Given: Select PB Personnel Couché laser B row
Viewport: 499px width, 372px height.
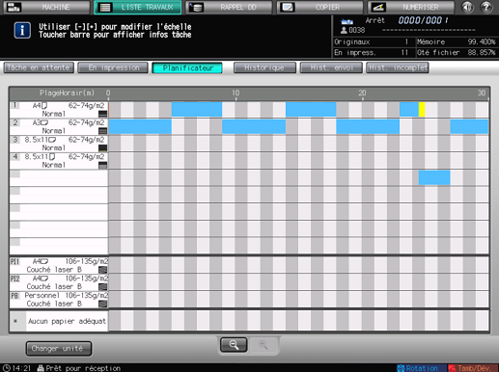Looking at the screenshot, I should pos(59,300).
